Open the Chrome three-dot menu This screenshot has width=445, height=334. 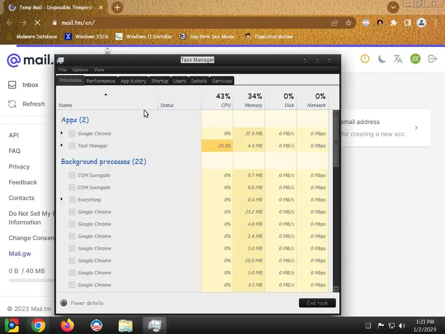coord(435,23)
